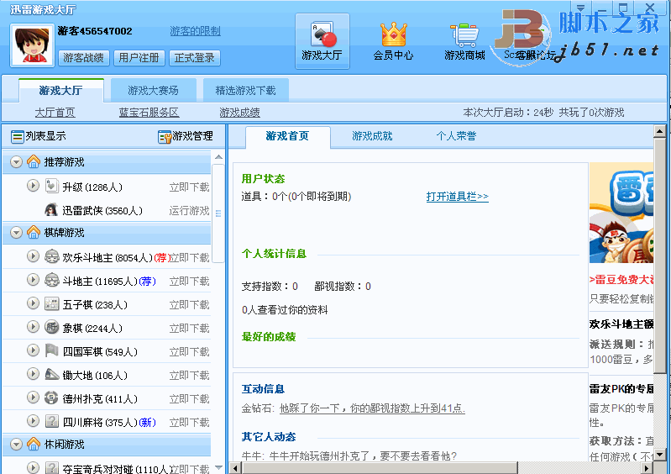
Task: Open 蓝宝石服务区 link
Action: [149, 113]
